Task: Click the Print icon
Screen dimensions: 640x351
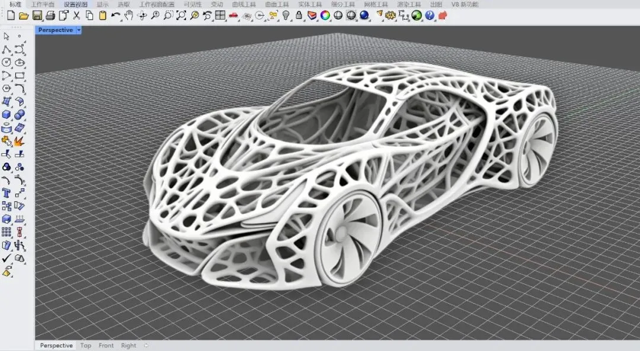Action: click(x=50, y=15)
